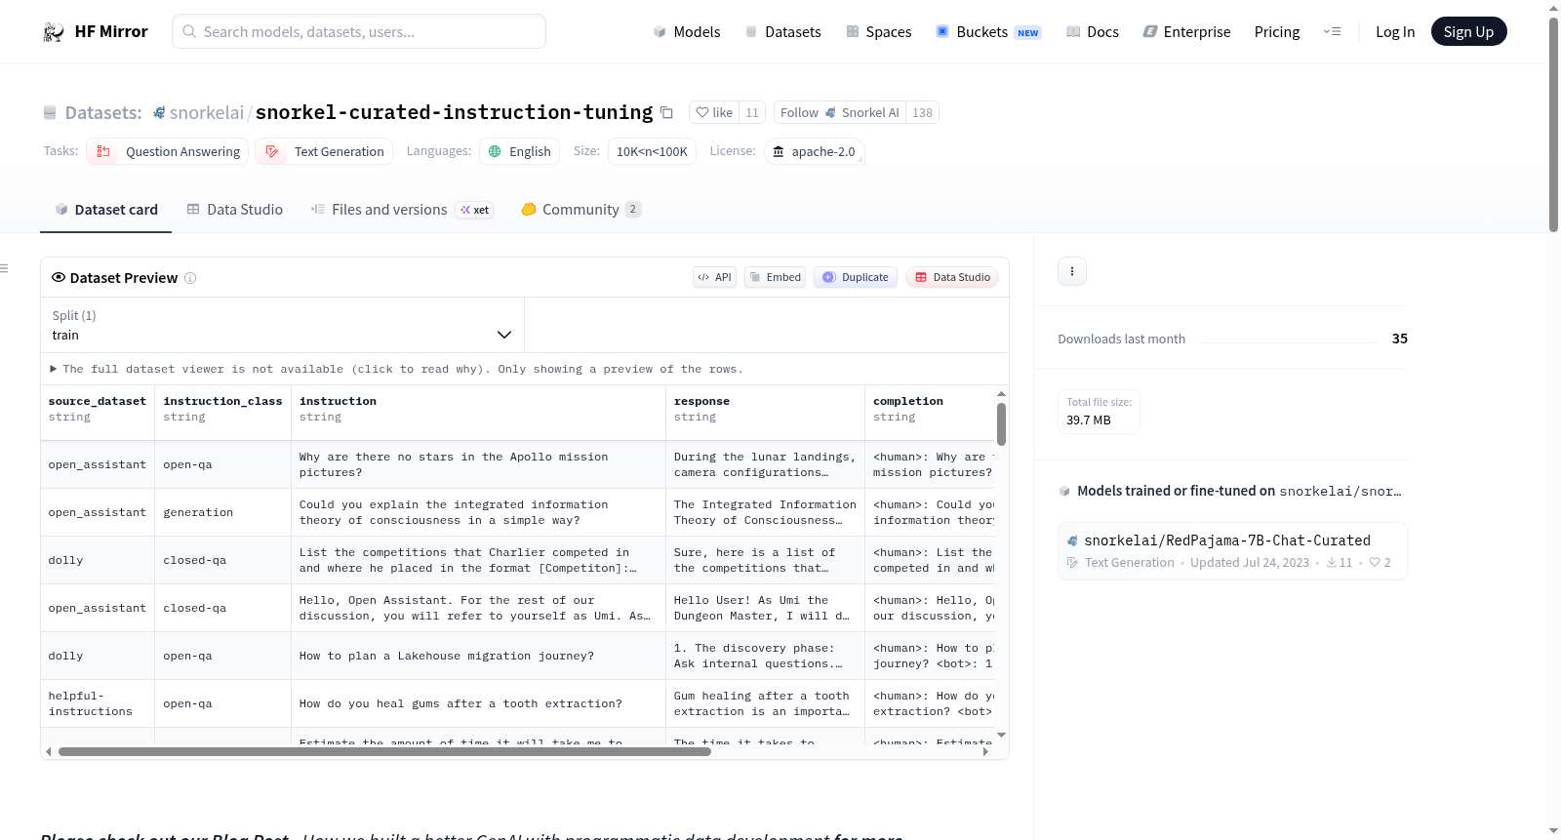The image size is (1561, 840).
Task: Select the 10K<n<100K size tag
Action: point(652,151)
